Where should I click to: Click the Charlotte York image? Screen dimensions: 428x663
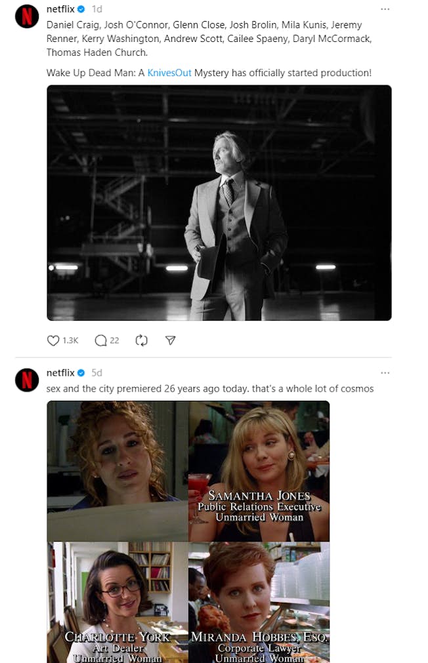pos(116,601)
